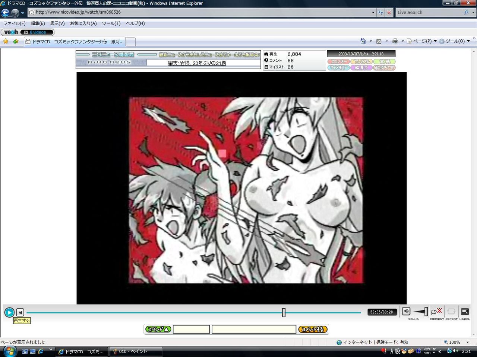Toggle the REPEAT playback option

click(x=451, y=311)
